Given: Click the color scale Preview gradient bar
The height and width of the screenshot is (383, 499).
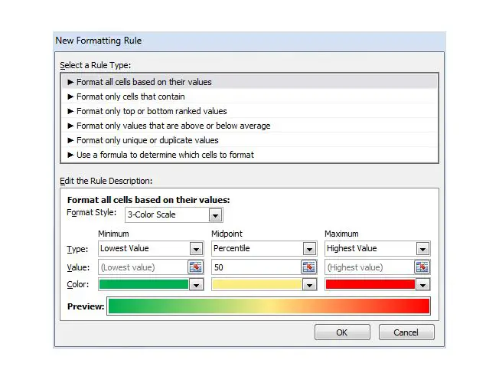Looking at the screenshot, I should (269, 306).
